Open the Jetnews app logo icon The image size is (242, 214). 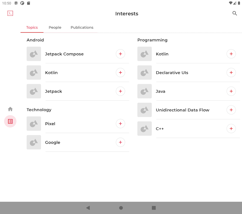pyautogui.click(x=10, y=13)
